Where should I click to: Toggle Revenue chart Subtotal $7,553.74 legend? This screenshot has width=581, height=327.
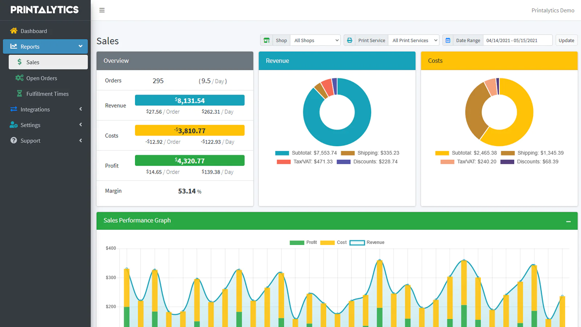pyautogui.click(x=306, y=153)
